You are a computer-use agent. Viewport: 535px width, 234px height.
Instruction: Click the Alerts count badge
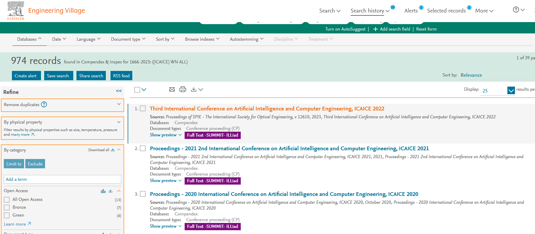pos(421,8)
